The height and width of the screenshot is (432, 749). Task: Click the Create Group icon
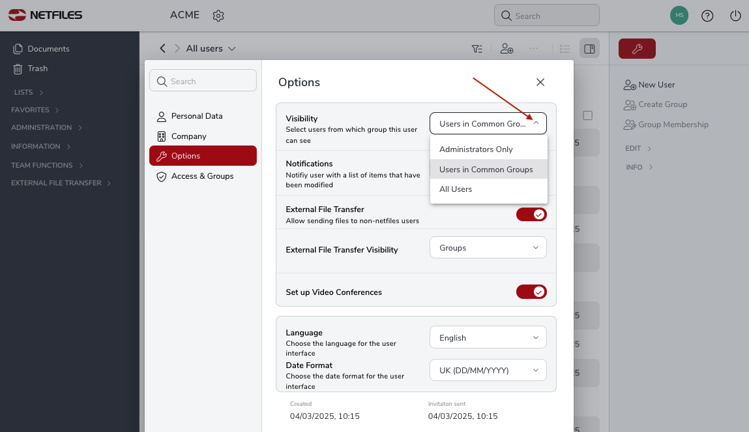(630, 105)
